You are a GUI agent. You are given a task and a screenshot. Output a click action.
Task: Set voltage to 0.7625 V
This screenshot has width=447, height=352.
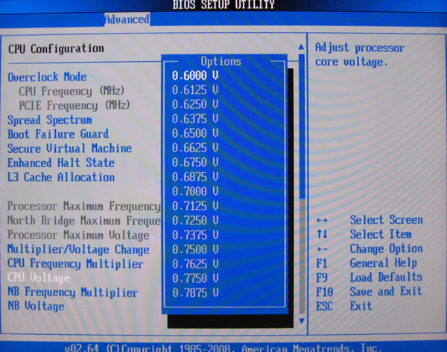pyautogui.click(x=195, y=264)
